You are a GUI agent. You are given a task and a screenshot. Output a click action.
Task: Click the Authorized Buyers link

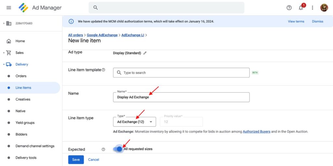(x=256, y=132)
